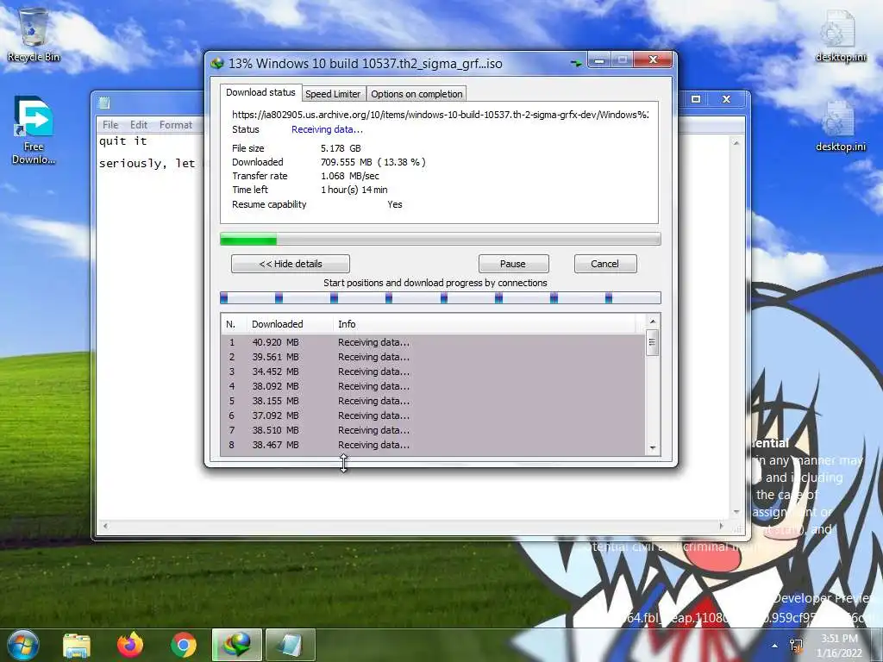Select connection row 3 with 34.452 MB

coord(433,372)
